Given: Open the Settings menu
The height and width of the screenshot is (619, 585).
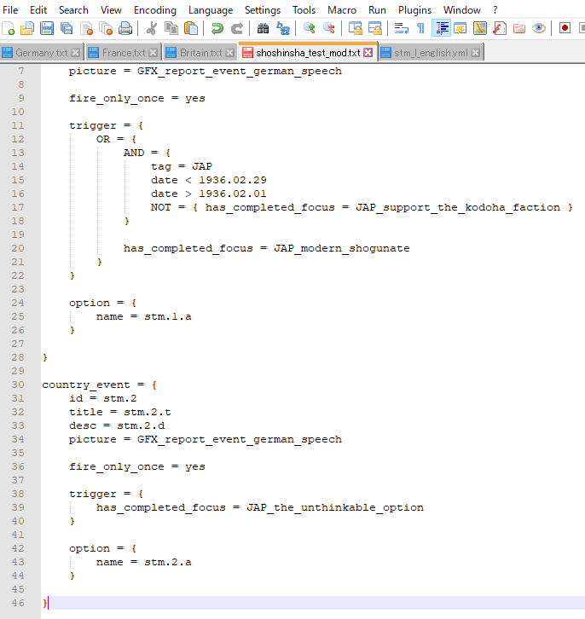Looking at the screenshot, I should (x=263, y=10).
